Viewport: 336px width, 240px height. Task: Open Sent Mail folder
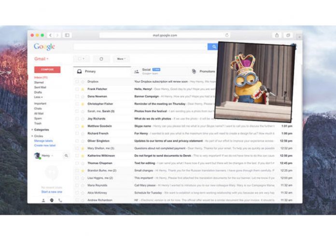(40, 87)
